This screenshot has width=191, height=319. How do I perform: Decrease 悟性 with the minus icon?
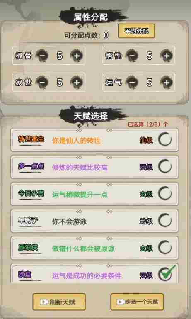[x=132, y=56]
